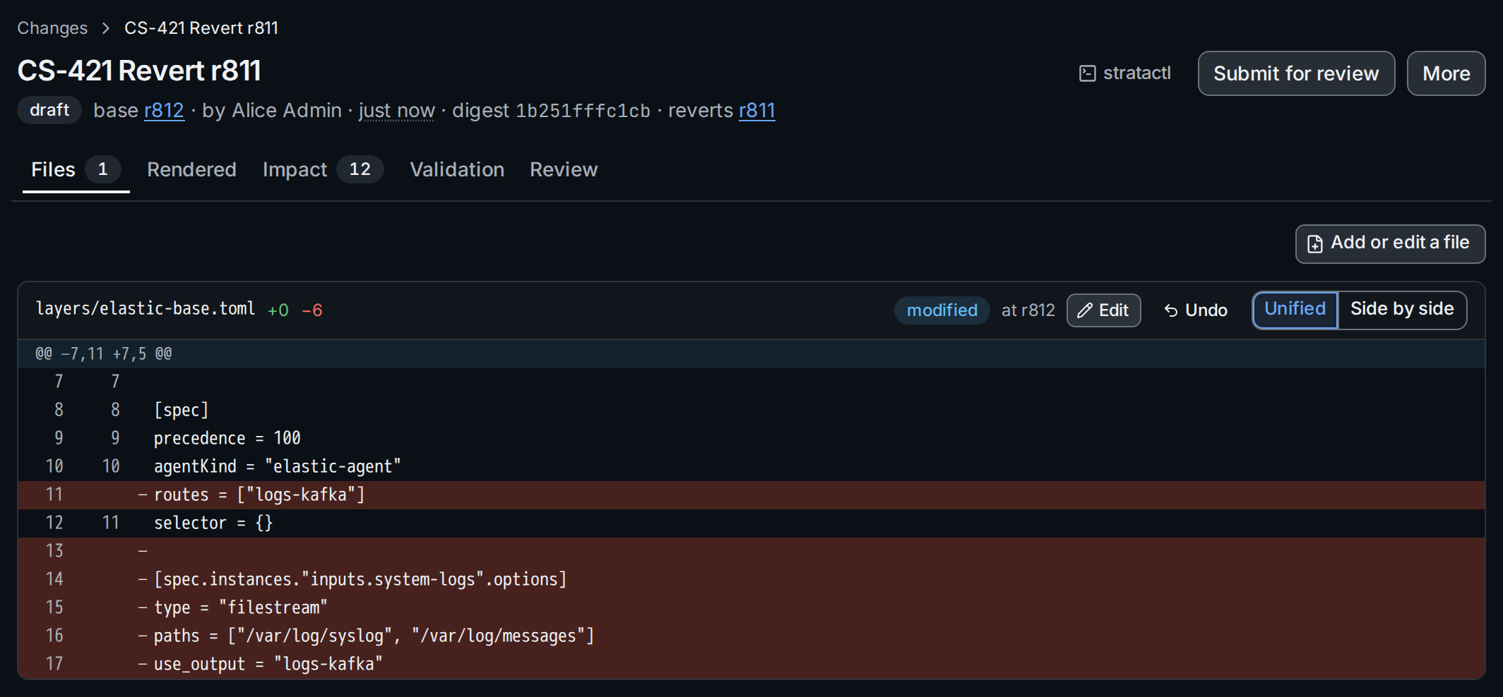This screenshot has width=1503, height=697.
Task: Click the removed [spec.instances."inputs.system-logs".options] line
Action: (x=751, y=580)
